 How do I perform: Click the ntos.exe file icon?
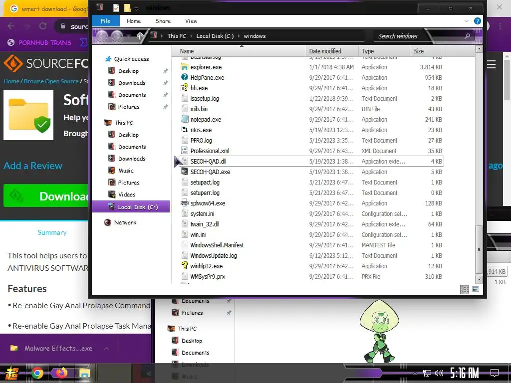(185, 130)
